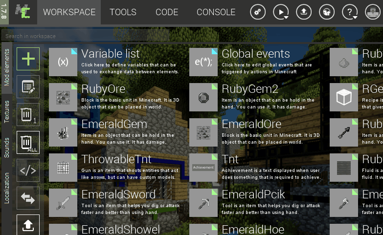Click the user avatar icon

tap(373, 12)
